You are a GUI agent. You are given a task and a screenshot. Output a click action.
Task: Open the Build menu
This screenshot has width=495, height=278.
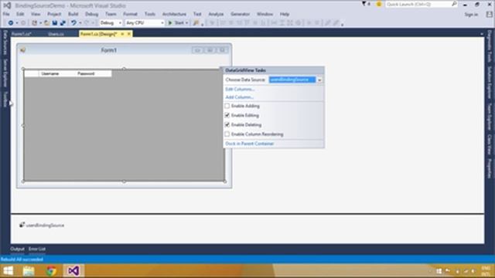73,14
